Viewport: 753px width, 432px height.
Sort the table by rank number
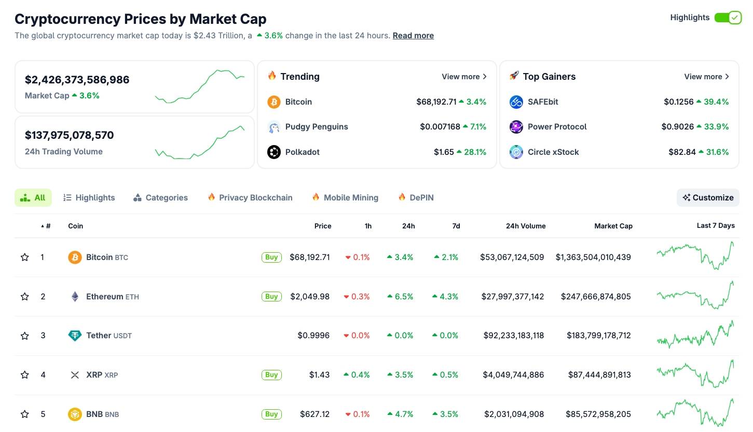click(x=46, y=226)
